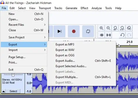Select Export as WAV

click(82, 50)
